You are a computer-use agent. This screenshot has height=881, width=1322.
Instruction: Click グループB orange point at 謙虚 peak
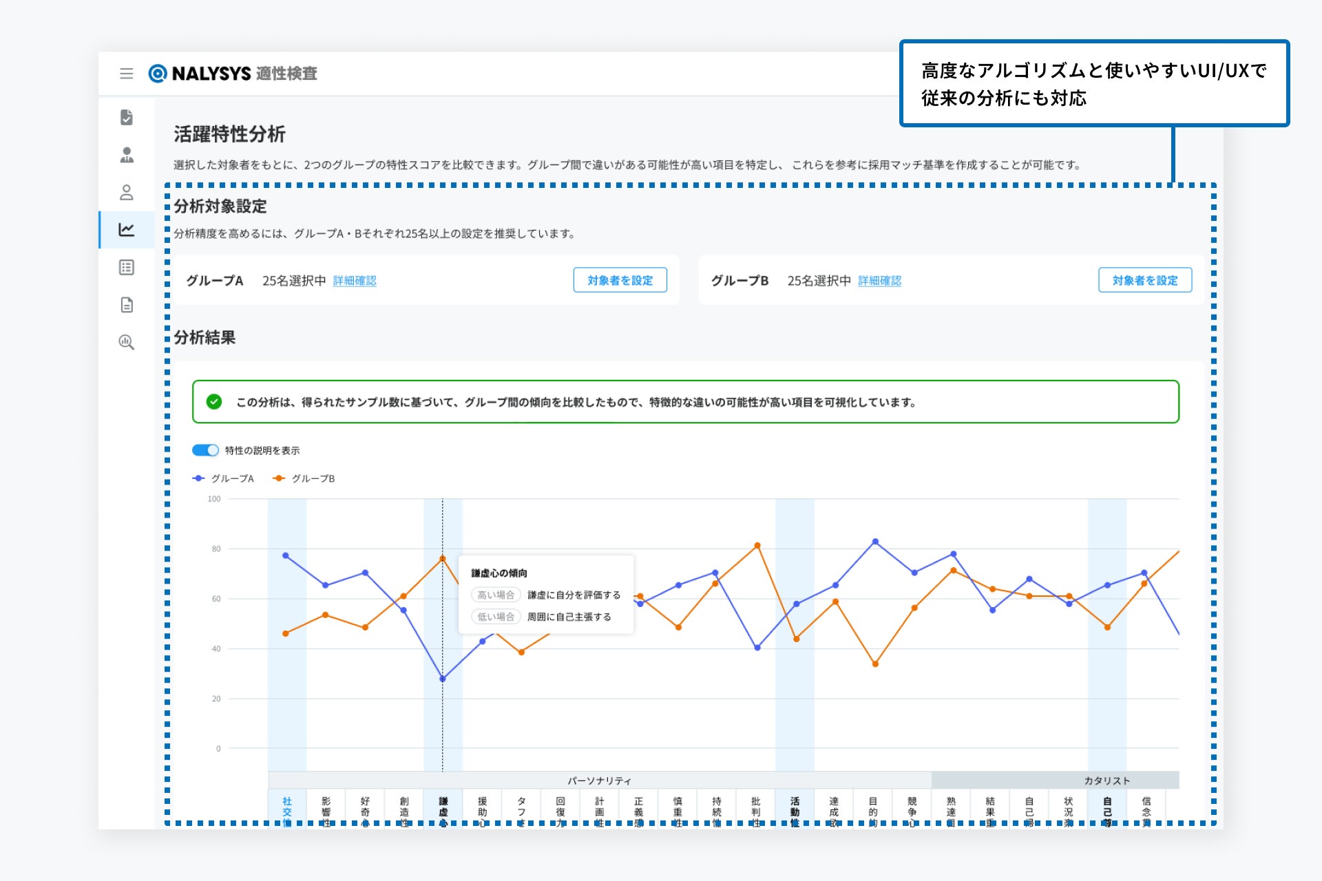443,559
